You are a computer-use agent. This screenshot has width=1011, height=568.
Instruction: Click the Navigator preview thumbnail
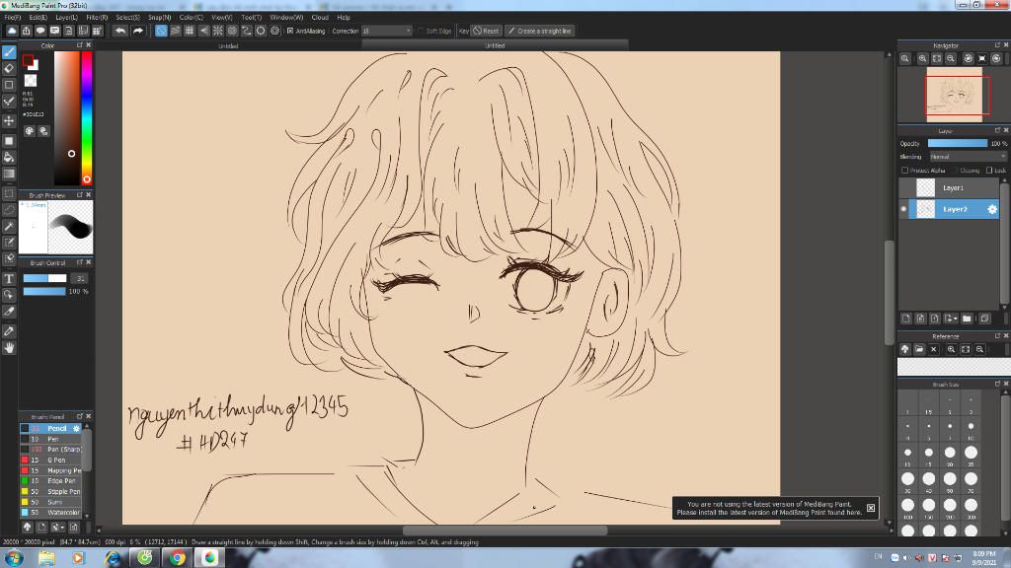[x=955, y=95]
